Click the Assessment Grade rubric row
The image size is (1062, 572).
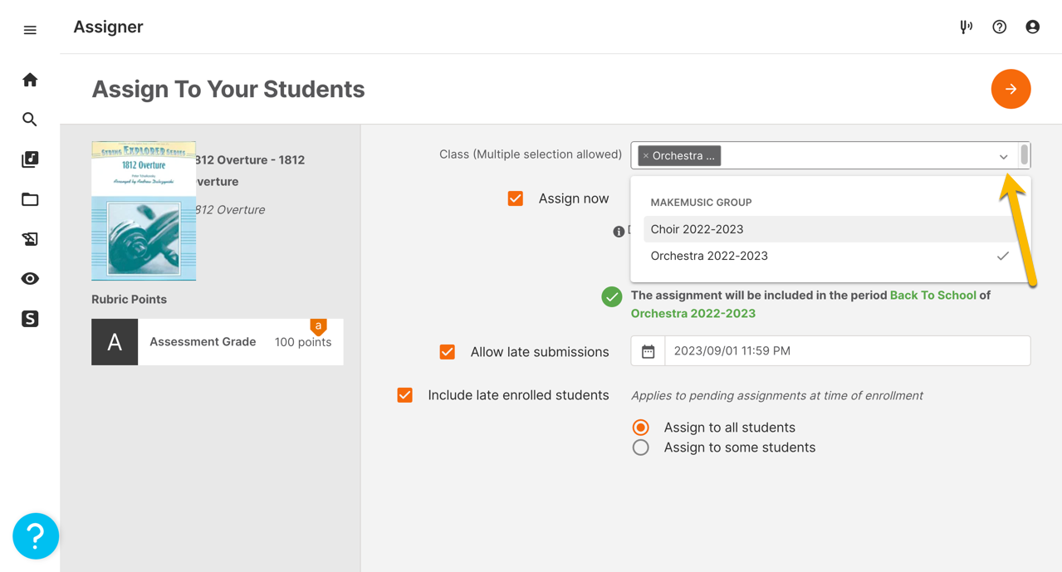coord(218,342)
